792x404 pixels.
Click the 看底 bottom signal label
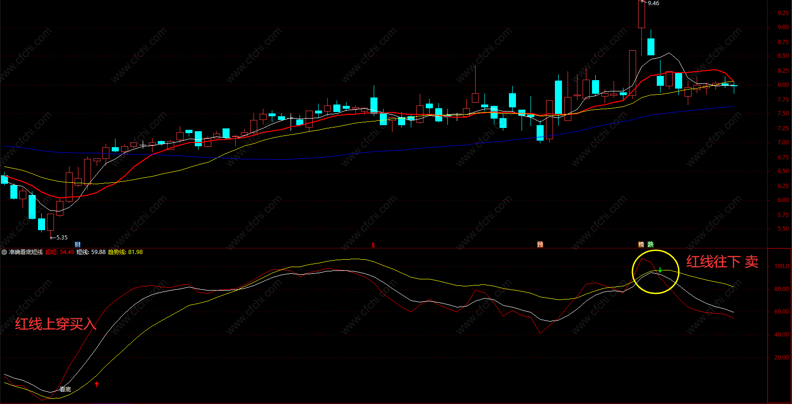click(x=65, y=389)
